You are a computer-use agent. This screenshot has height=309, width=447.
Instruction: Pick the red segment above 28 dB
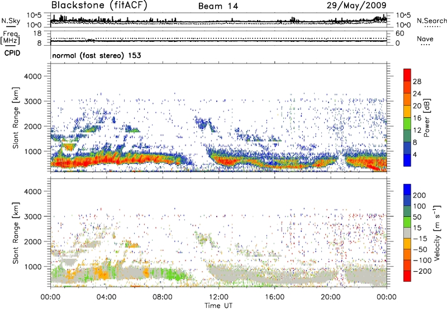coord(407,75)
